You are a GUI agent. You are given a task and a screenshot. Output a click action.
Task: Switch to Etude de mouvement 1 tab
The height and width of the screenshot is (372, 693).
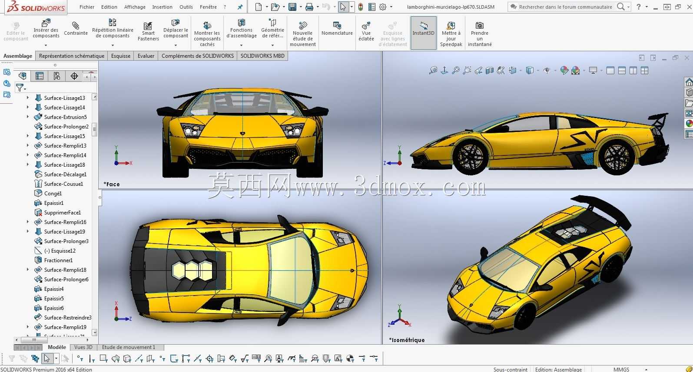129,347
